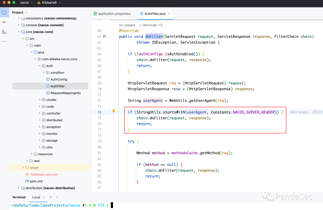
Task: Expand the console [nacos-console] module
Action: point(19,25)
